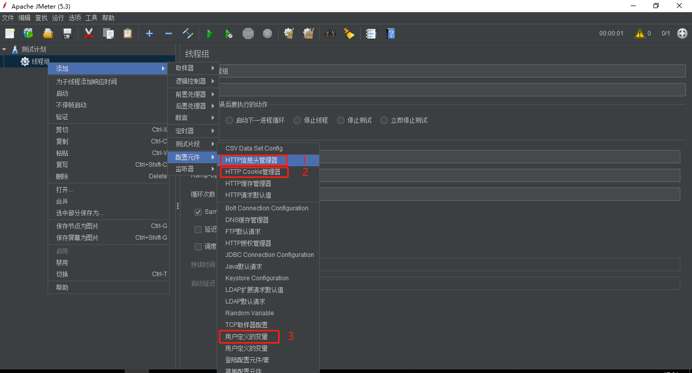
Task: Expand the 取样器 submenu
Action: 193,68
